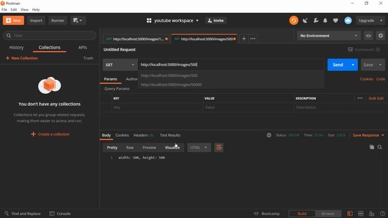Open the Runner
Screen dimensions: 388x218
coord(58,21)
